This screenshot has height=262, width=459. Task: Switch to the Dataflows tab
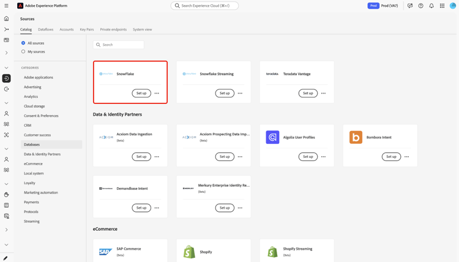(46, 29)
